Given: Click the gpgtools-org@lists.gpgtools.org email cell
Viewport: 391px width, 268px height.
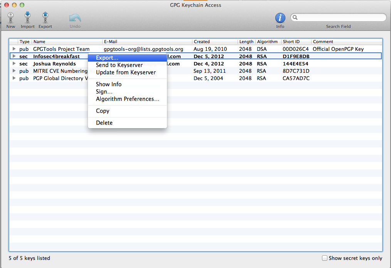Looking at the screenshot, I should coord(143,49).
